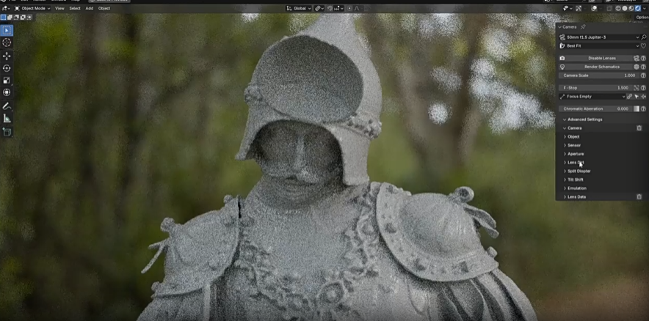Toggle rendered viewport shading mode
This screenshot has height=321, width=649.
pyautogui.click(x=637, y=8)
